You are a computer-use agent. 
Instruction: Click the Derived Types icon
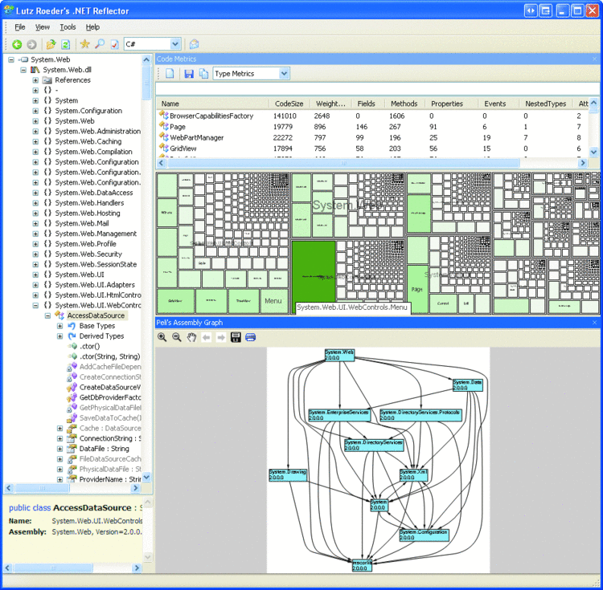click(72, 336)
